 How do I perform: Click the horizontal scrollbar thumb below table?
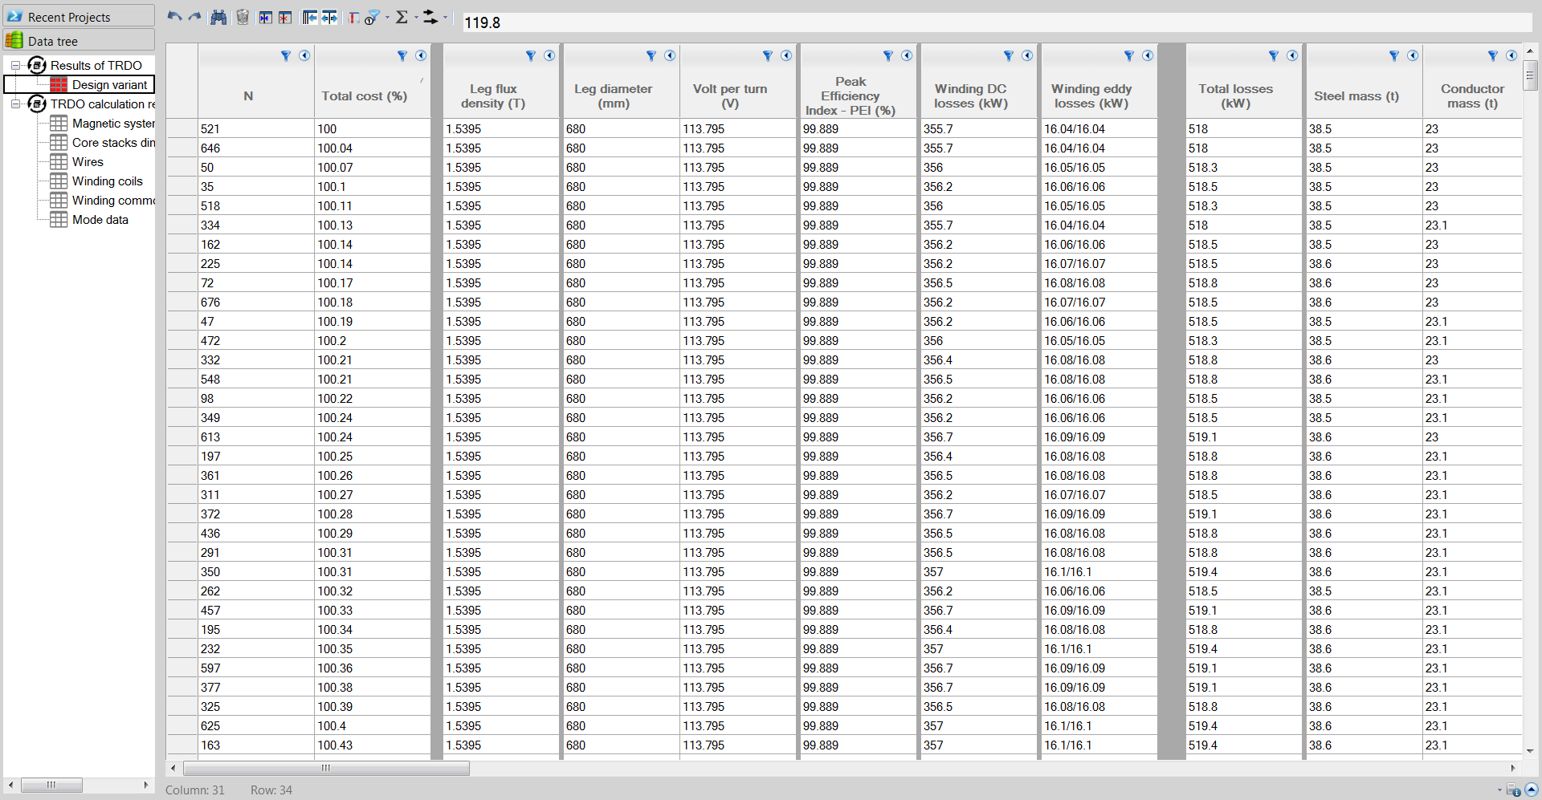(326, 769)
